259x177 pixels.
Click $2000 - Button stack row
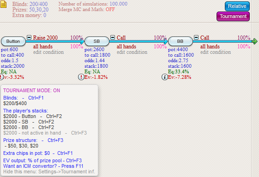pos(32,116)
